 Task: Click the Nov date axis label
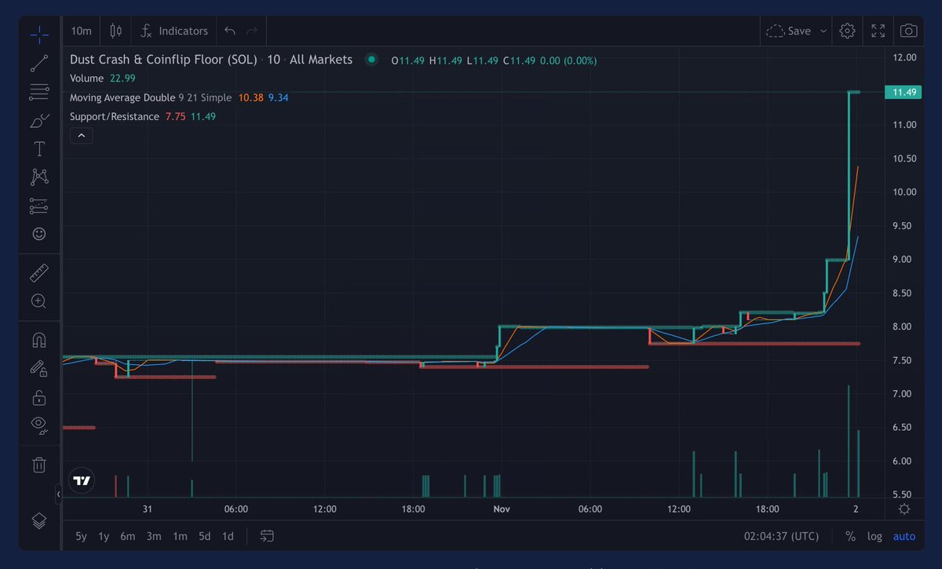502,509
